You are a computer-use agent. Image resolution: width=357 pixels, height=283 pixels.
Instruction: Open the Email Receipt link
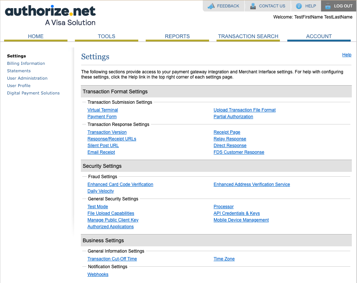click(x=101, y=152)
